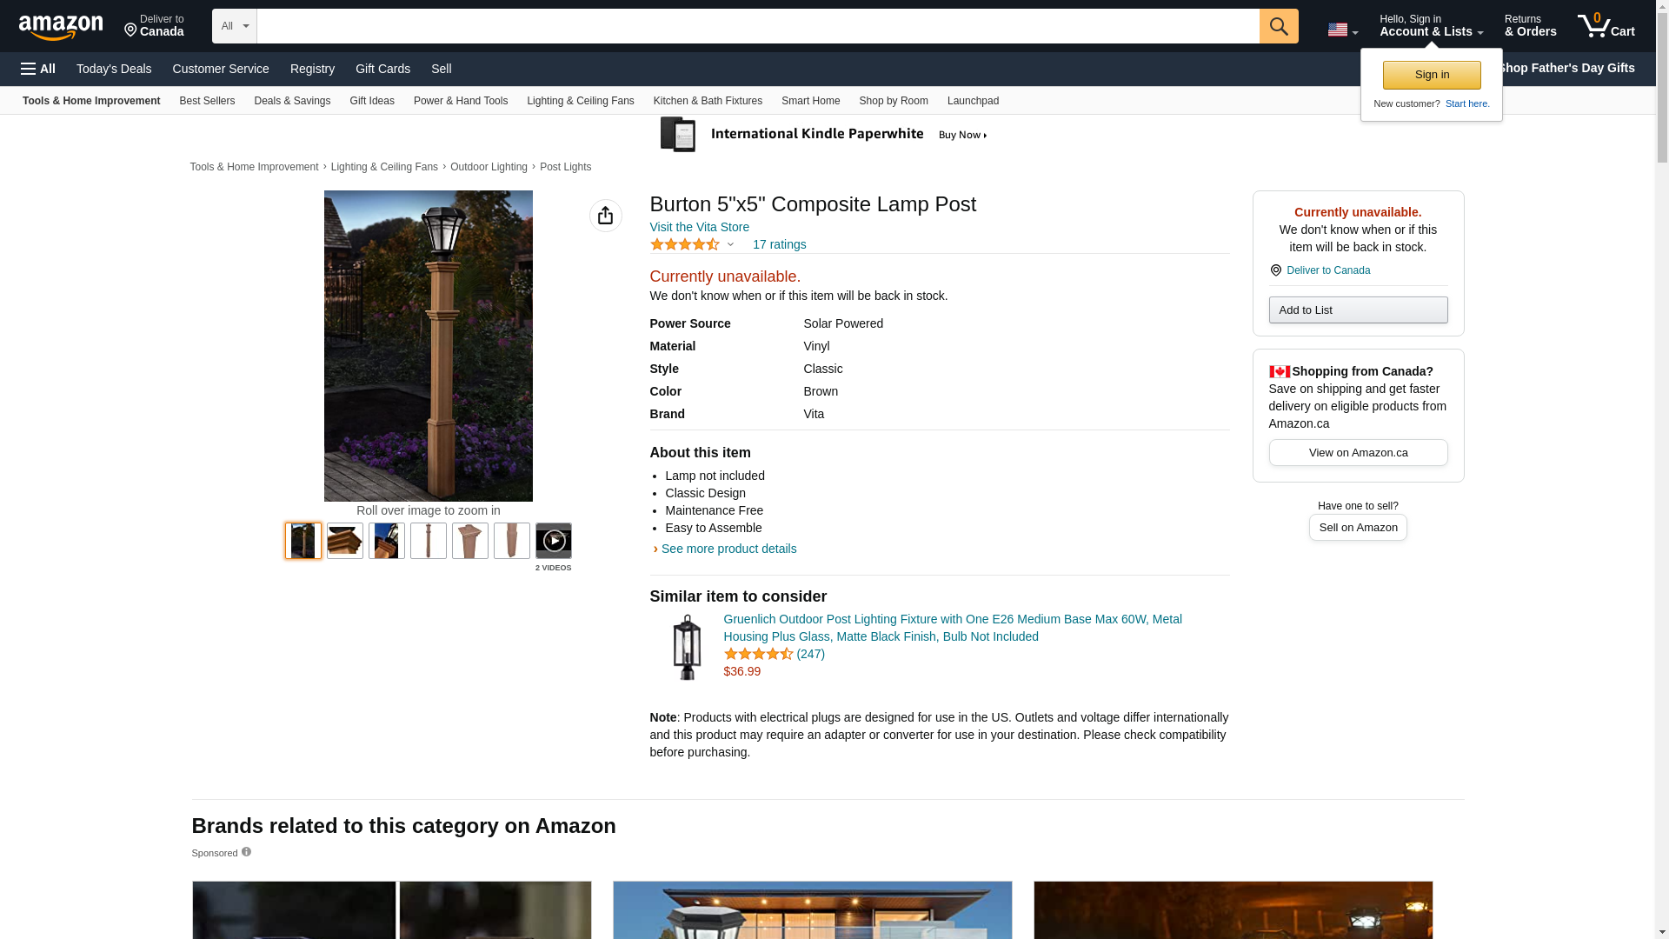Open the All hamburger menu
This screenshot has height=939, width=1669.
38,69
